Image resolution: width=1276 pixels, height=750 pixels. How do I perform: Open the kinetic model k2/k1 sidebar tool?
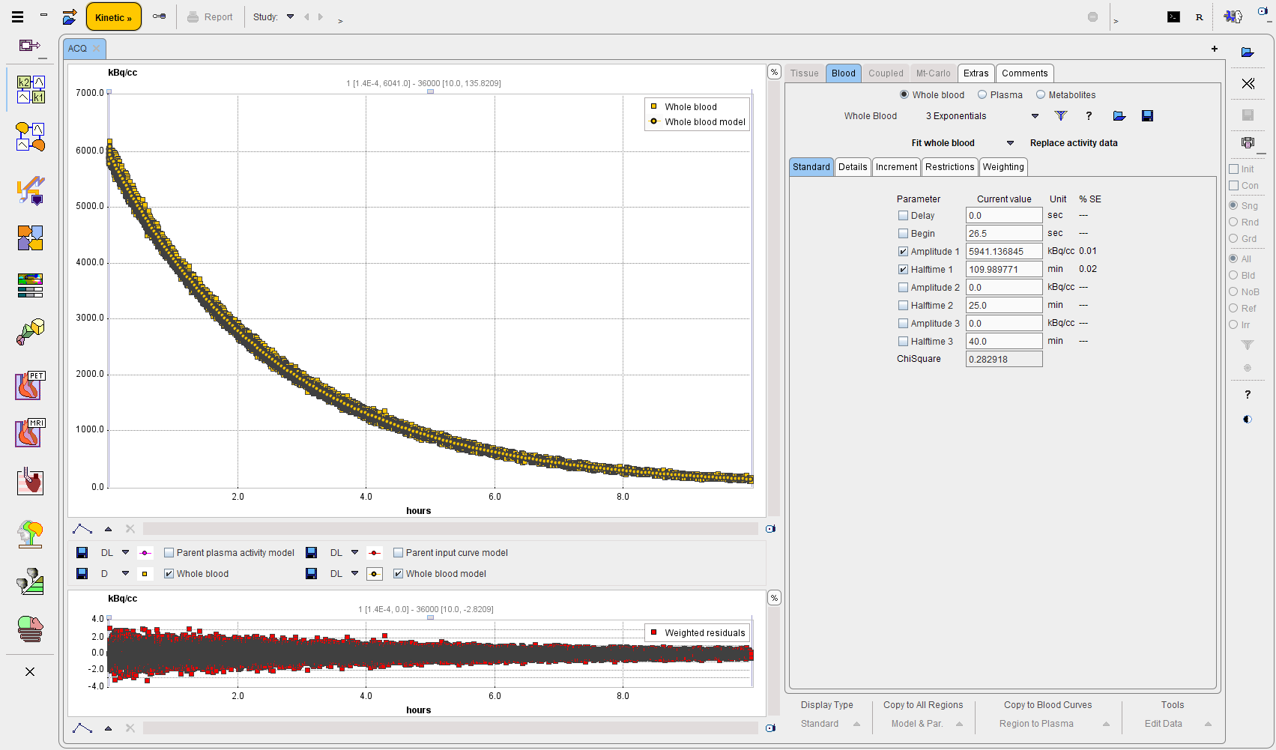31,89
